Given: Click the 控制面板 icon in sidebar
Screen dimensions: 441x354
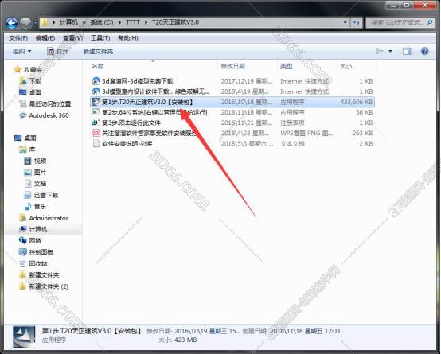Looking at the screenshot, I should [x=22, y=252].
